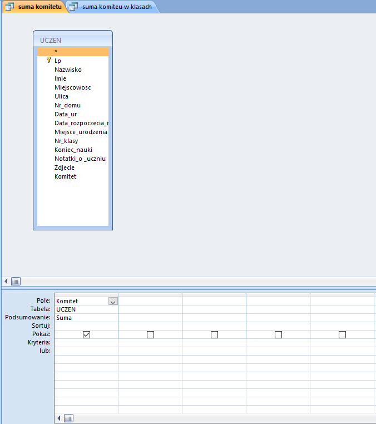Enable the Pokaż checkbox in fifth column
Screen dimensions: 376x424
coord(342,334)
